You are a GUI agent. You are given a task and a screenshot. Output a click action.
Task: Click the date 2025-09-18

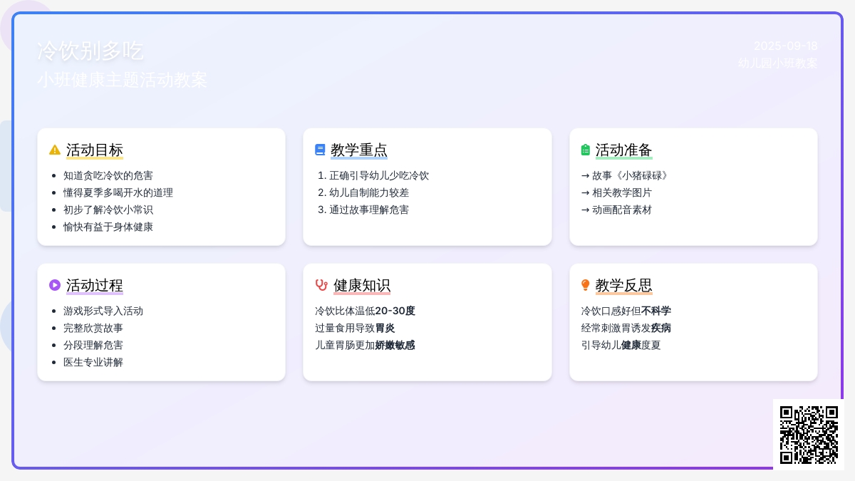(x=785, y=46)
